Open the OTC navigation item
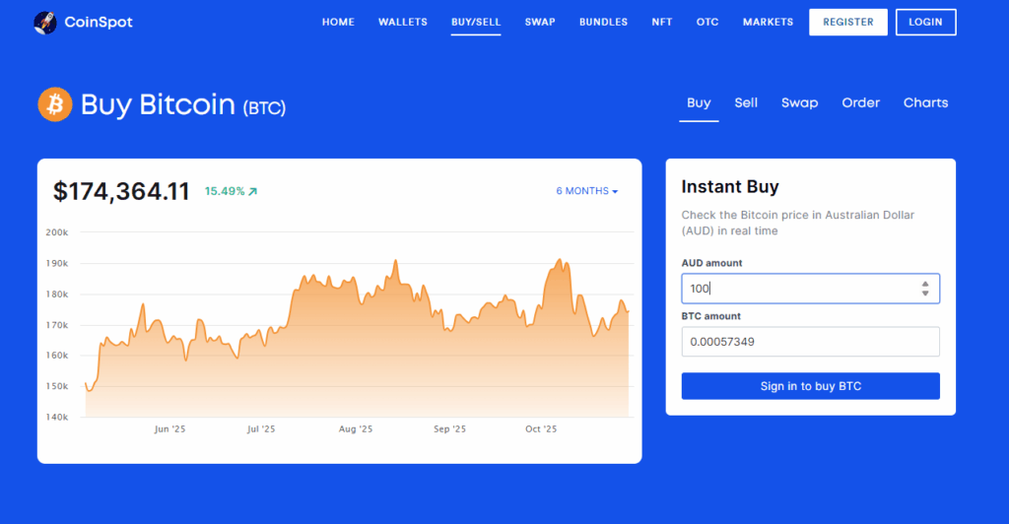The image size is (1009, 524). point(707,22)
